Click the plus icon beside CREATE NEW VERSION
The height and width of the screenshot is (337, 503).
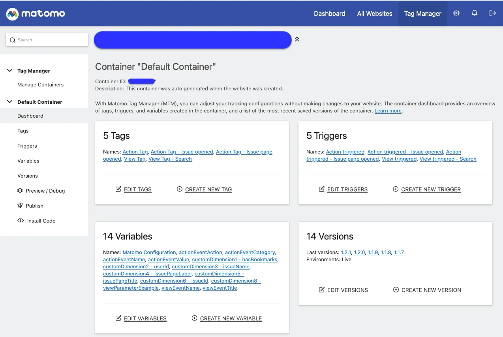pyautogui.click(x=396, y=290)
